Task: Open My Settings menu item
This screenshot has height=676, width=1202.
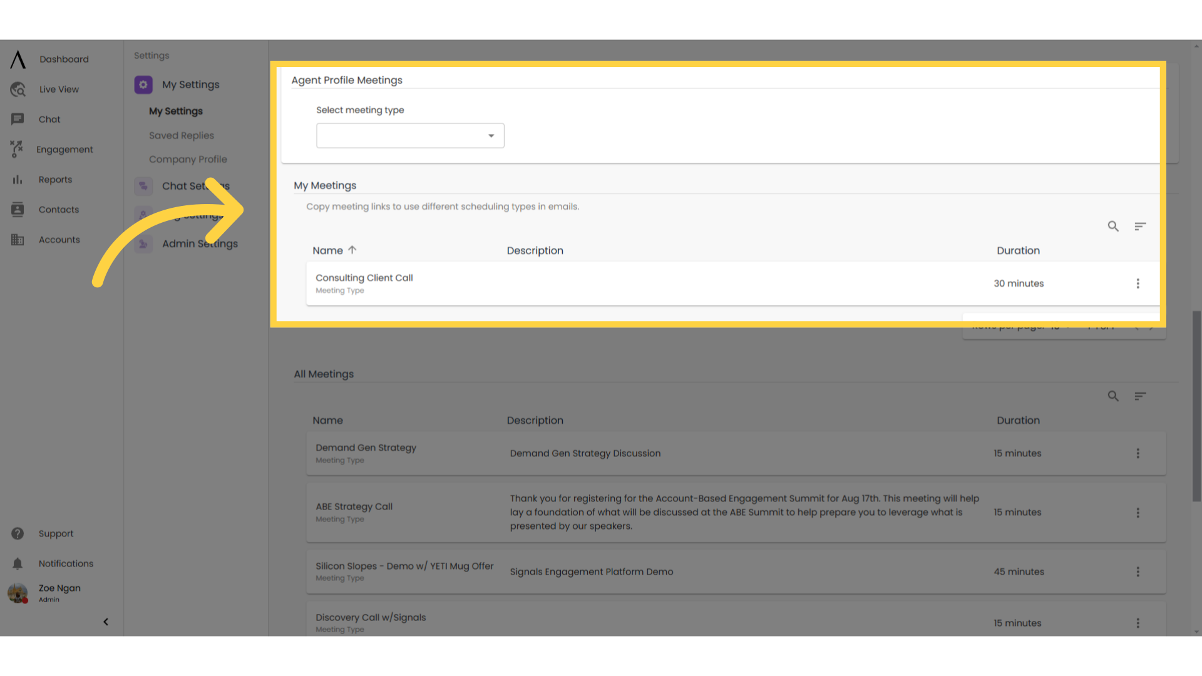Action: (x=176, y=111)
